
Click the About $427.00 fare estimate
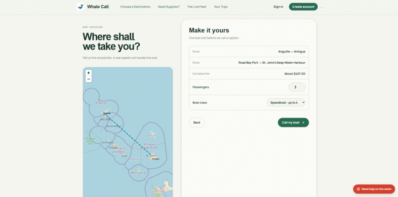click(x=295, y=74)
